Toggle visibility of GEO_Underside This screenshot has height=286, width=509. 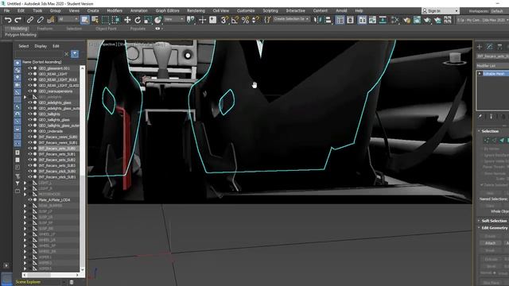(30, 131)
